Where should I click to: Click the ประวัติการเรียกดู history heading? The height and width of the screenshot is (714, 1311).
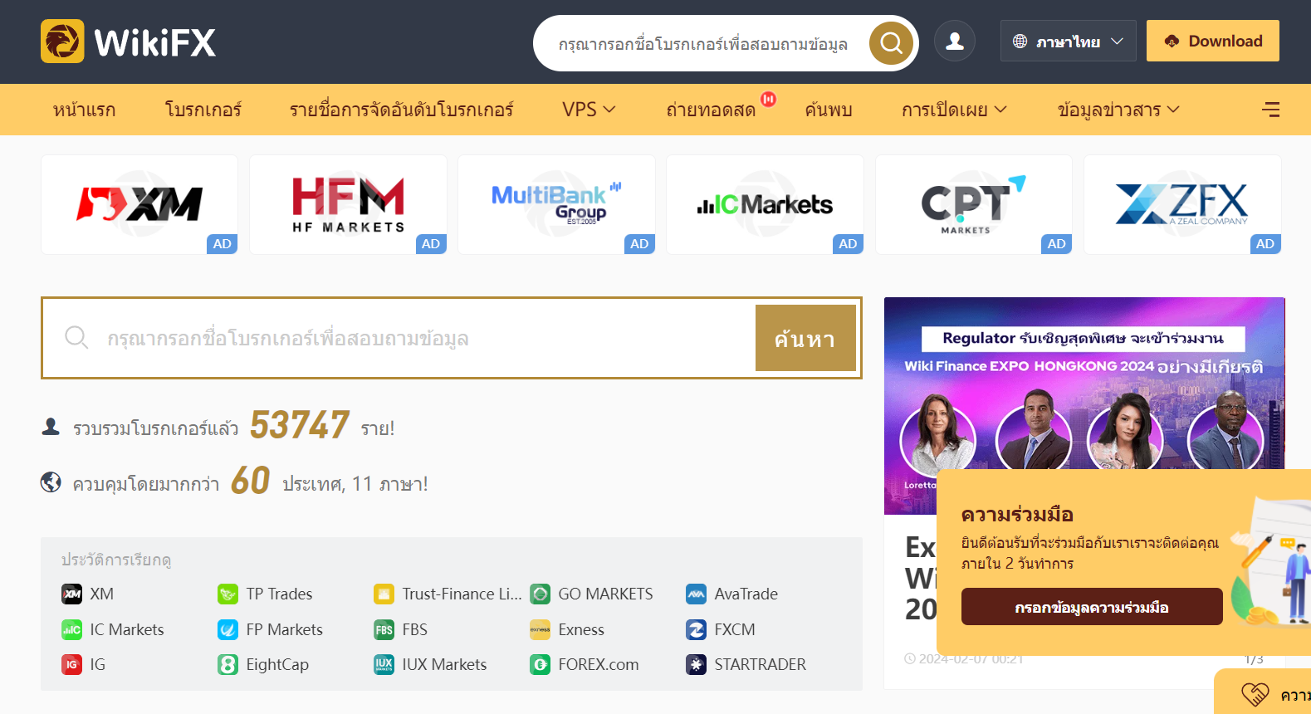point(116,560)
